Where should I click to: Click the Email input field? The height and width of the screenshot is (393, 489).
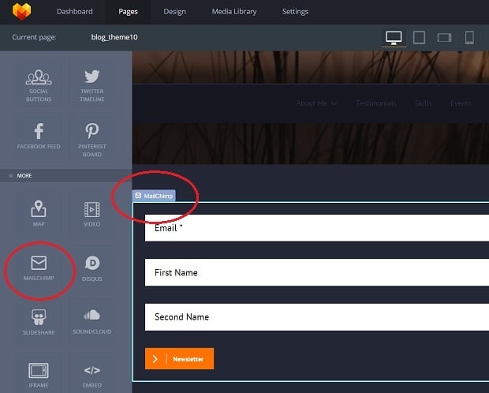click(315, 227)
